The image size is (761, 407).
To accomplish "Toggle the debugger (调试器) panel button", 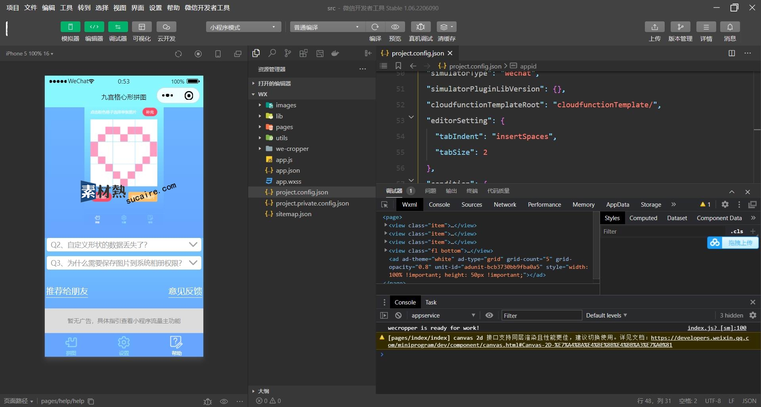I will tap(118, 27).
